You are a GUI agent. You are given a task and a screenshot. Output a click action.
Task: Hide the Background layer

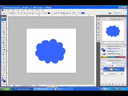(x=102, y=74)
